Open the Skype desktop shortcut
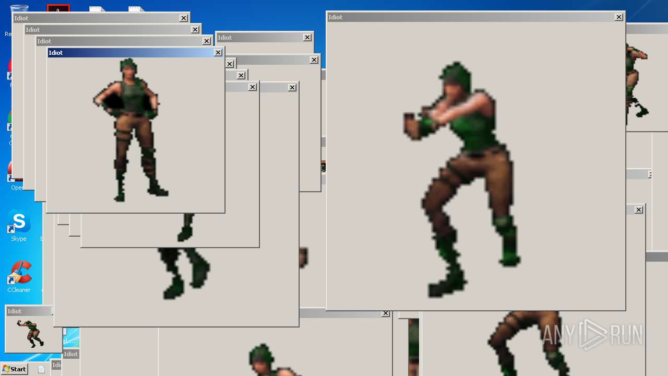Image resolution: width=668 pixels, height=376 pixels. coord(18,226)
